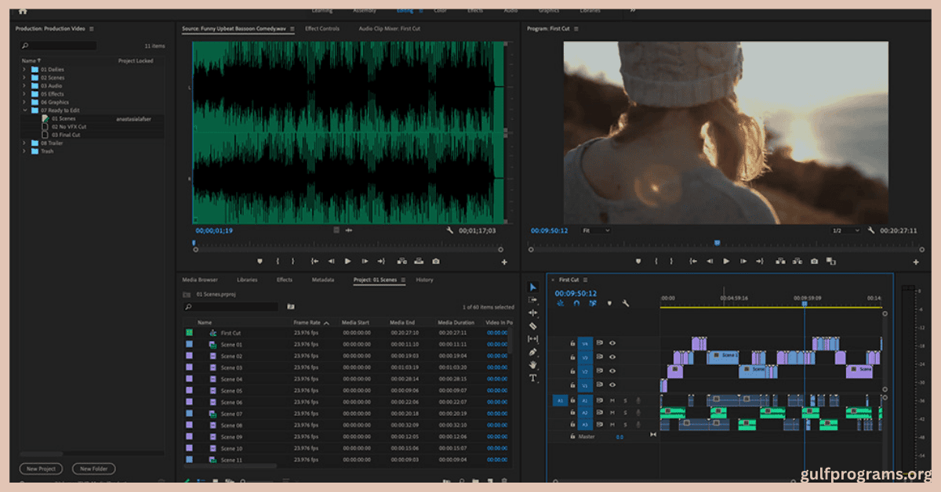Activate the Track Select Forward tool
The image size is (941, 492).
click(533, 299)
